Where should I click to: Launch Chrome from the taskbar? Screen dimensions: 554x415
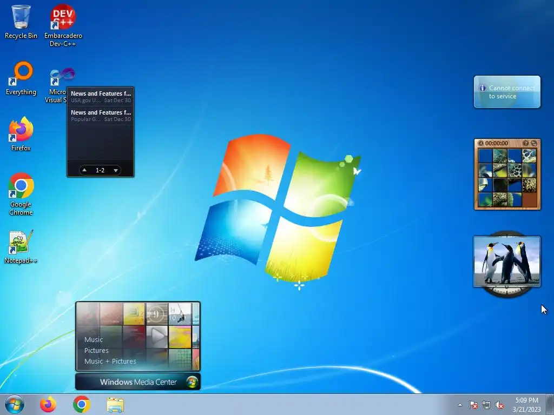point(81,404)
